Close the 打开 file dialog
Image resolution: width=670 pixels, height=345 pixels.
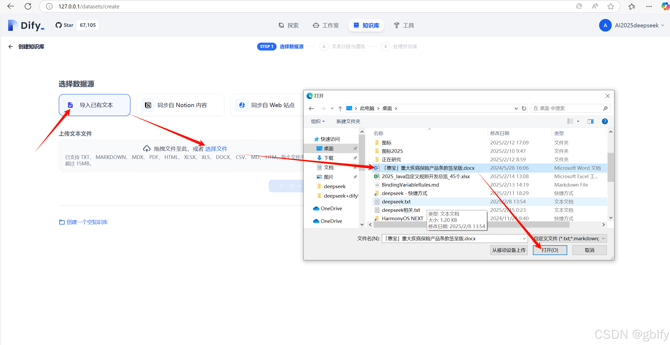[x=608, y=96]
